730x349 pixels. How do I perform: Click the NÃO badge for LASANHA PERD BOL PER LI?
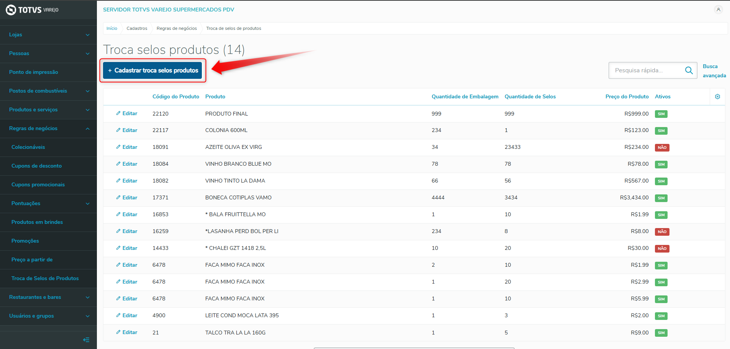pos(662,232)
